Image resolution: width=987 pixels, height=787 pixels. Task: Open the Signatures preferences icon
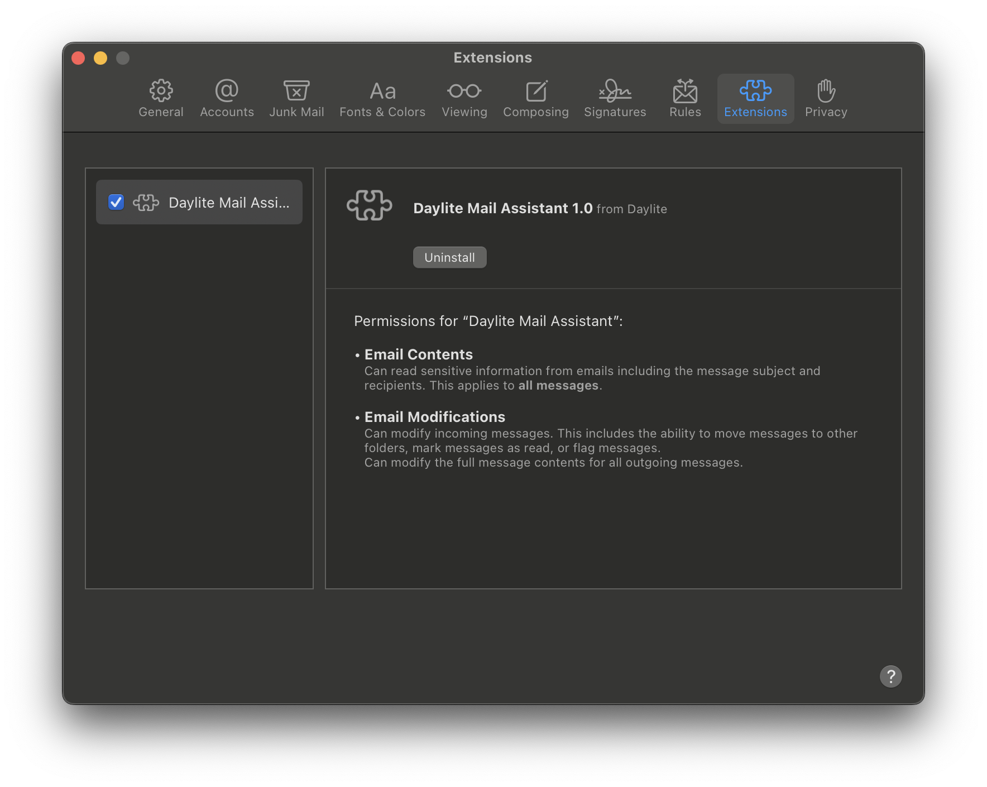coord(615,90)
